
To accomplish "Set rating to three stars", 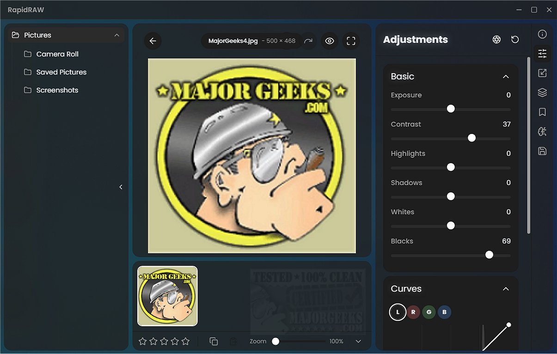I will click(164, 341).
